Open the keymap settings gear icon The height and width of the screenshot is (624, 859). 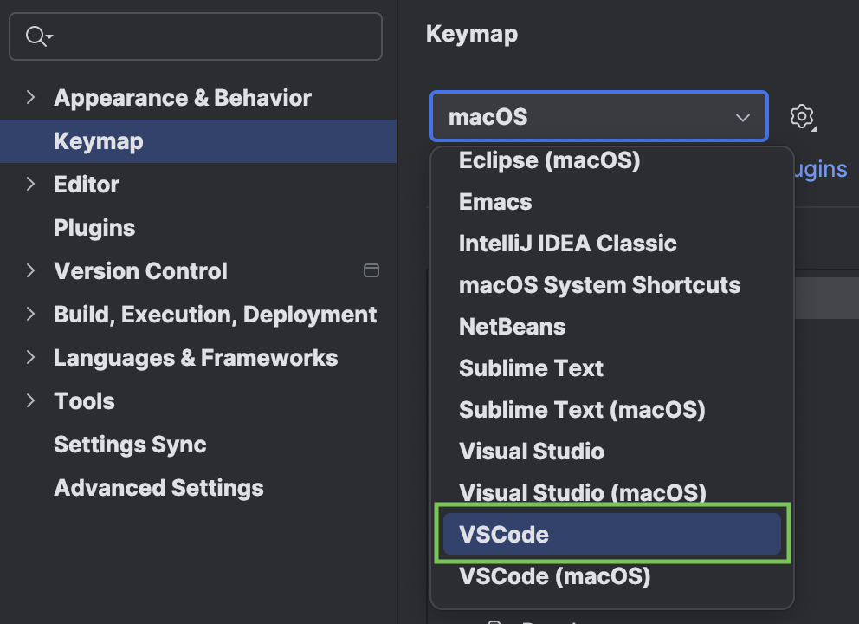(802, 117)
